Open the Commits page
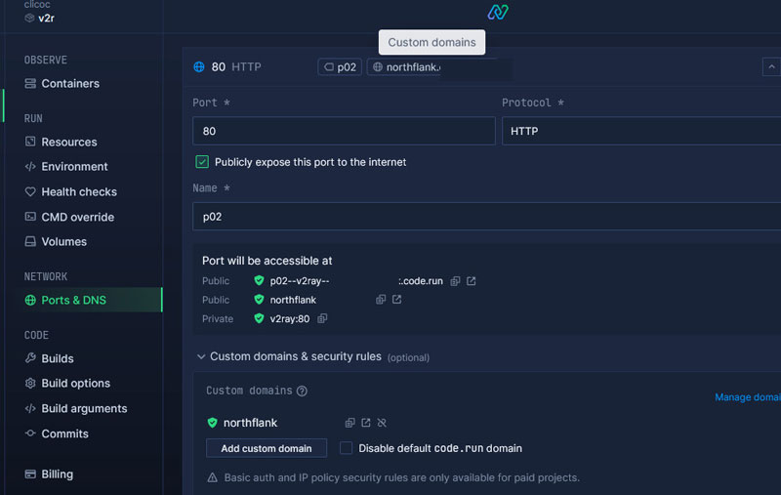 (57, 433)
